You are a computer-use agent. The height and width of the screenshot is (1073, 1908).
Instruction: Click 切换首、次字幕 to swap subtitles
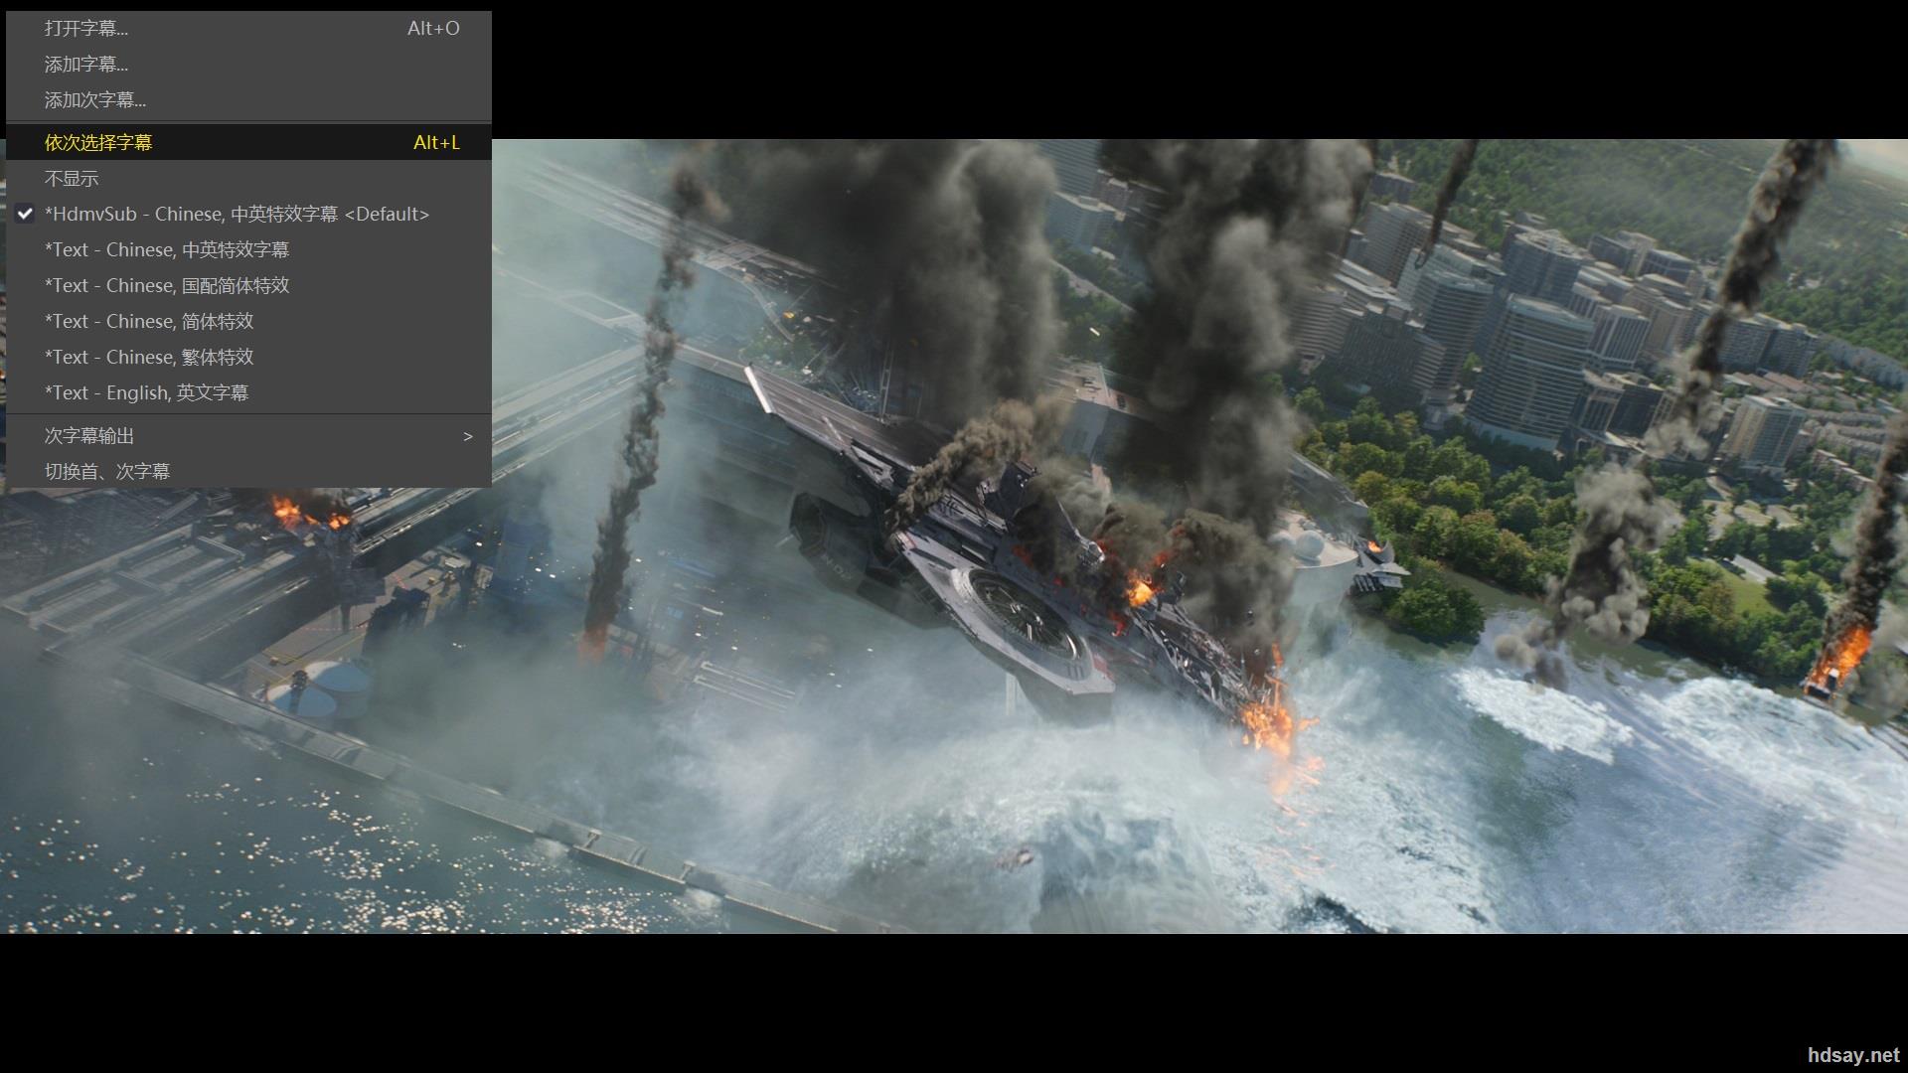tap(107, 472)
